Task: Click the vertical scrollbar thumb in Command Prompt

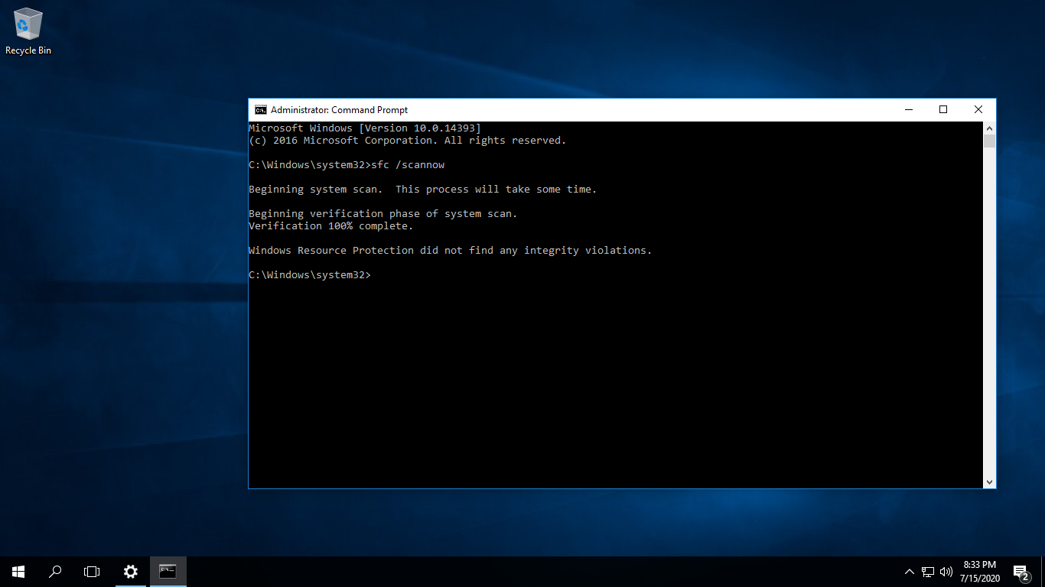Action: [x=989, y=141]
